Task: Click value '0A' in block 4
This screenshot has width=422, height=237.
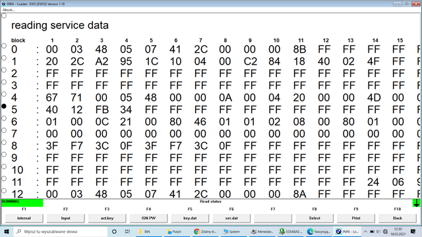Action: click(x=226, y=98)
